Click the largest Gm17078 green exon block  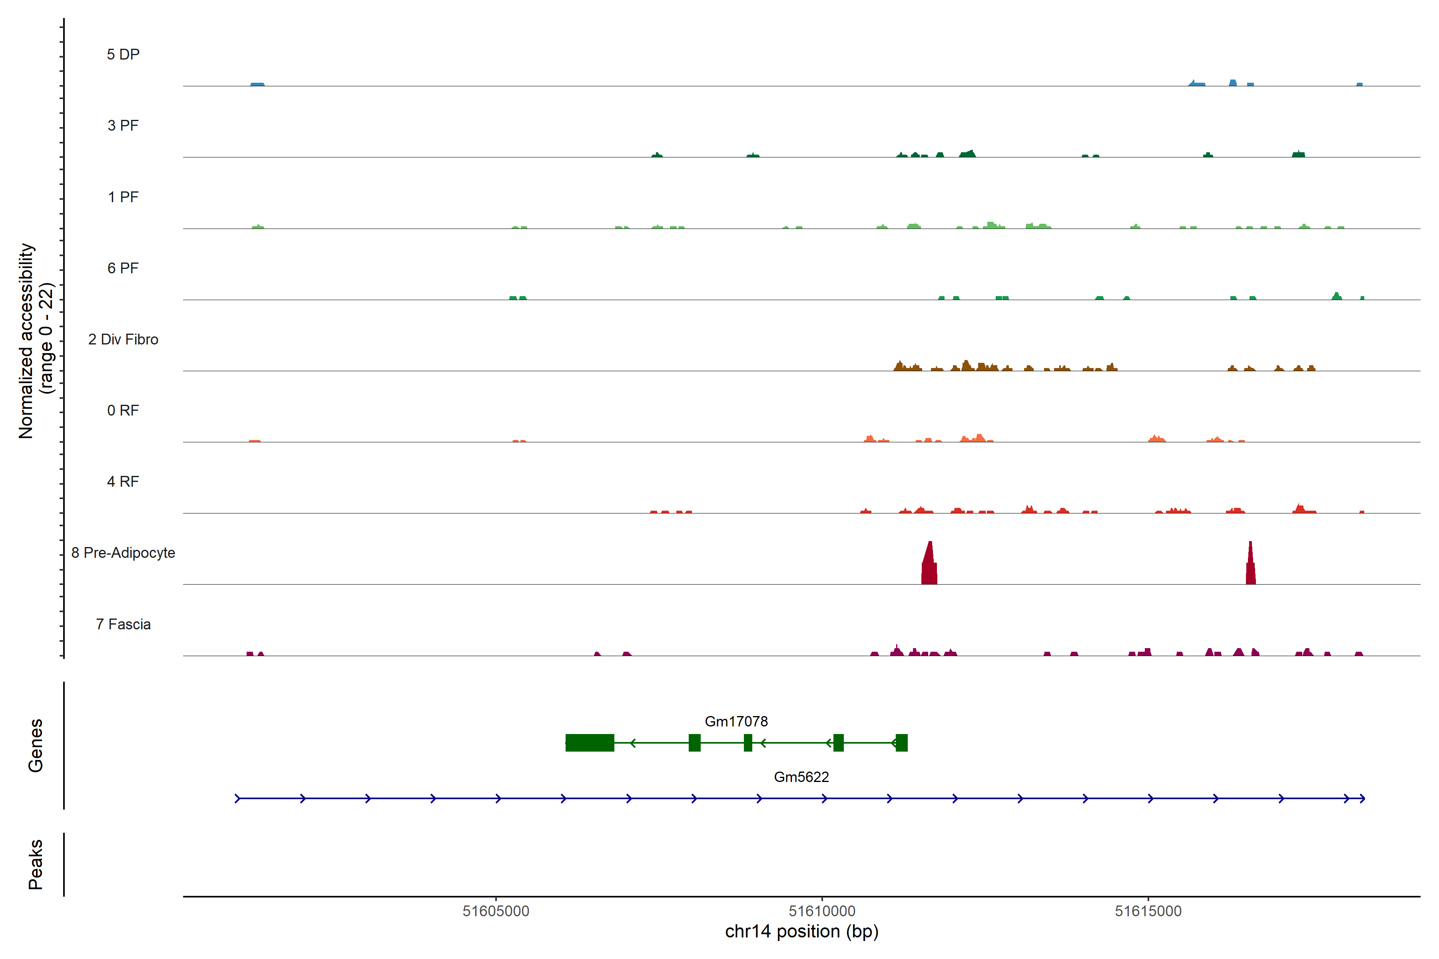(x=589, y=742)
